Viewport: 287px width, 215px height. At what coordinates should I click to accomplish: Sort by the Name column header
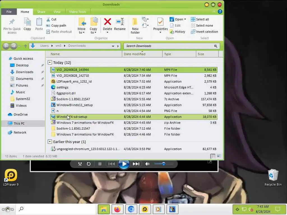coord(84,54)
